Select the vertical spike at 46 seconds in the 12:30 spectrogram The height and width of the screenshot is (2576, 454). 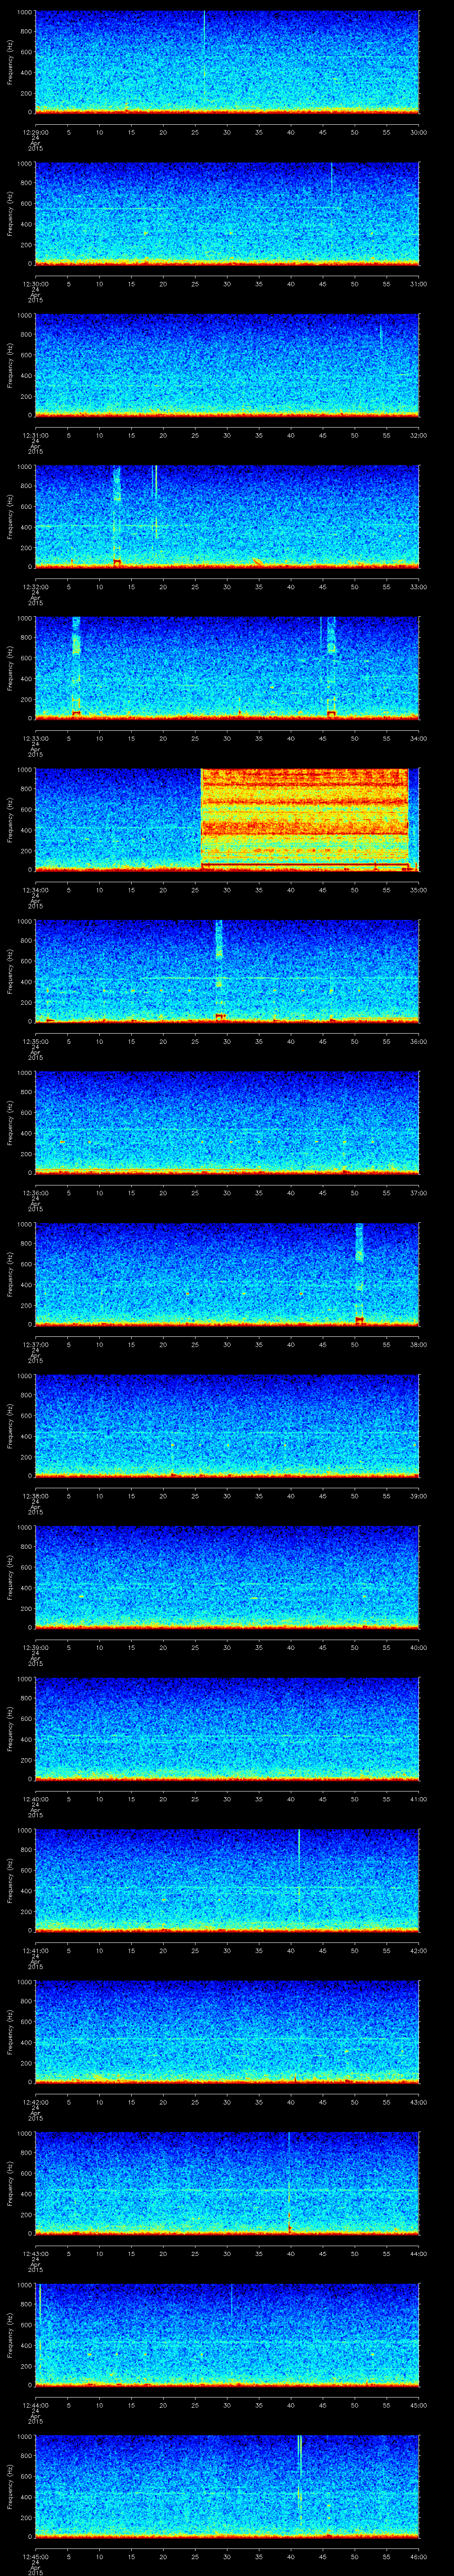(331, 180)
